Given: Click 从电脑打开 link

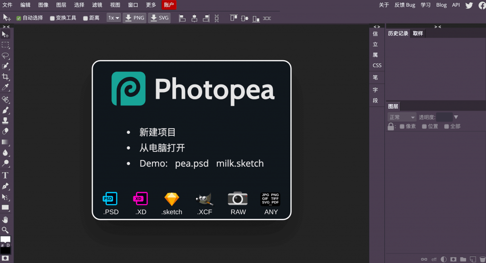Looking at the screenshot, I should coord(162,148).
